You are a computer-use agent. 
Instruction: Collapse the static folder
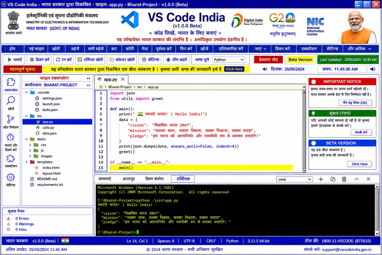click(x=26, y=139)
